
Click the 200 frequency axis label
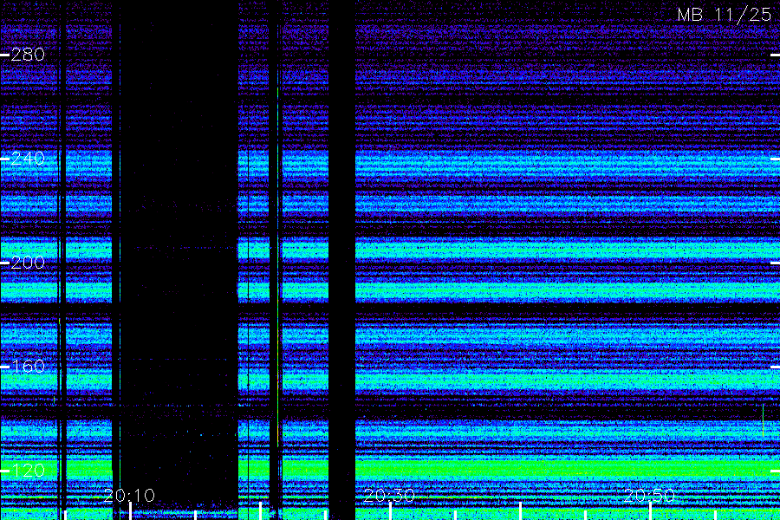28,263
